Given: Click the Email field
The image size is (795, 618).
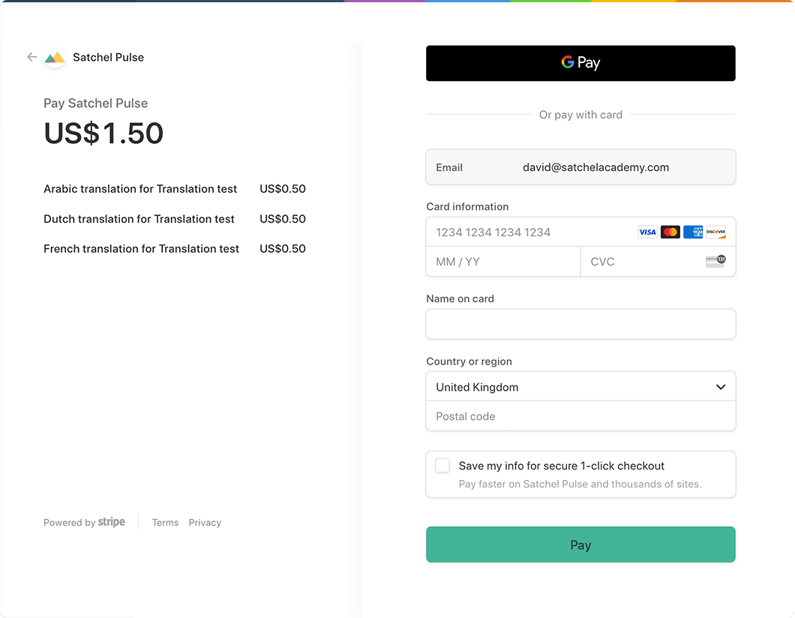Looking at the screenshot, I should coord(580,167).
